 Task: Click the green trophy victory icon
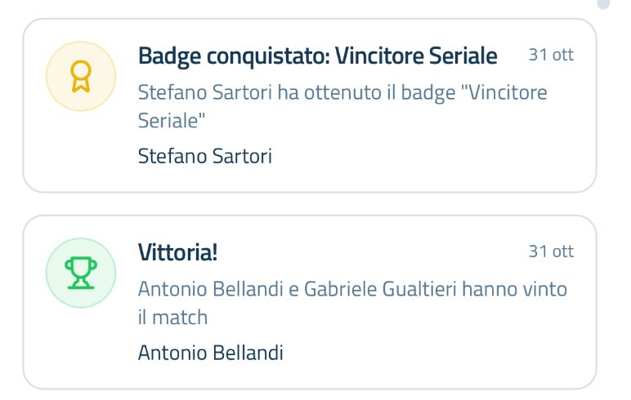79,273
